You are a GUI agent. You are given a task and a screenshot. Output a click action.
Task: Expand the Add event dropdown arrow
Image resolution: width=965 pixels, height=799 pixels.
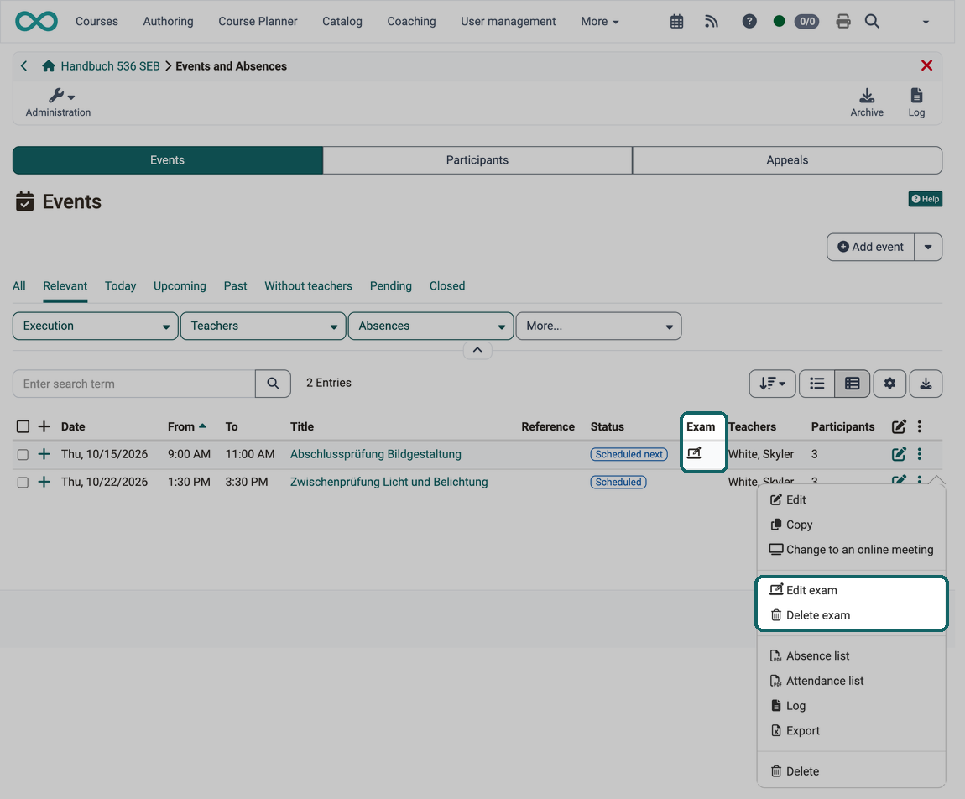pyautogui.click(x=928, y=247)
